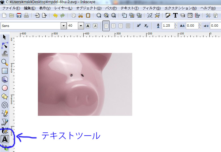
Task: Activate the Spiral drawing tool
Action: 5,105
